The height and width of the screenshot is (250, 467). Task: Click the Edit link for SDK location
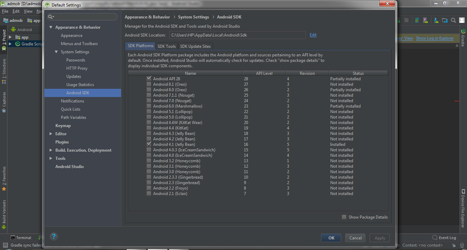(313, 35)
